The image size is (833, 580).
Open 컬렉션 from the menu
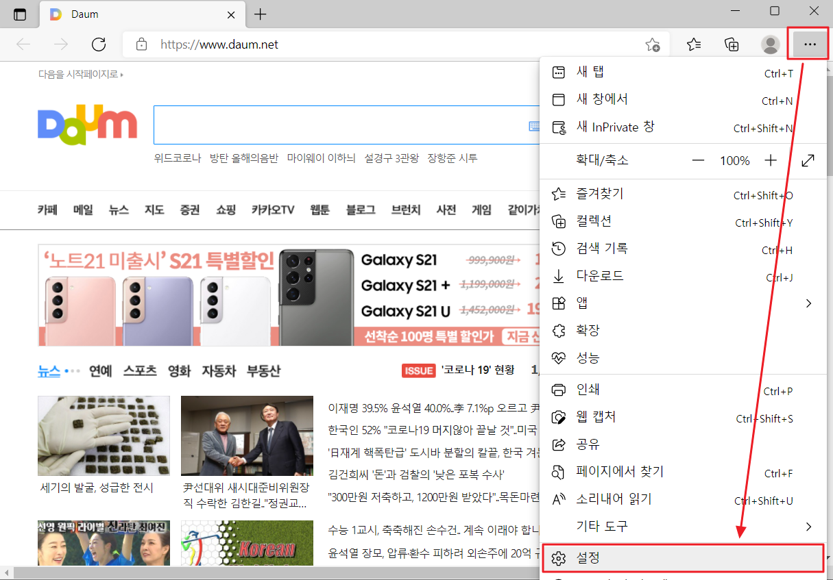click(682, 221)
